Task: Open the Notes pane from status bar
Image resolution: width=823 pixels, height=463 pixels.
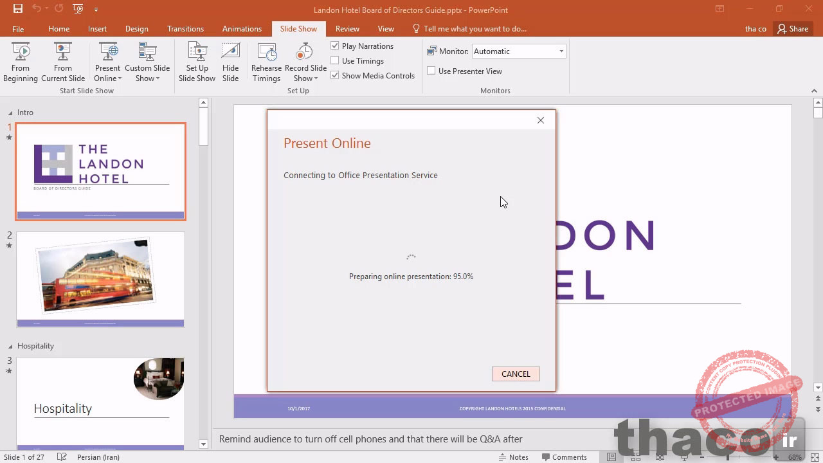Action: 513,457
